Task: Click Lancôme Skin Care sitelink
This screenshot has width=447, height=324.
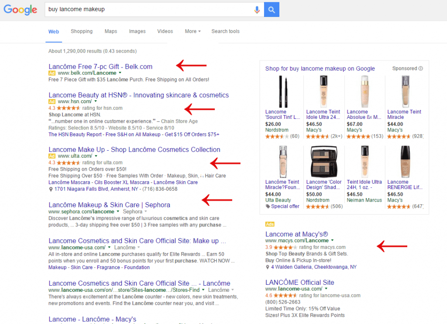Action: [175, 182]
